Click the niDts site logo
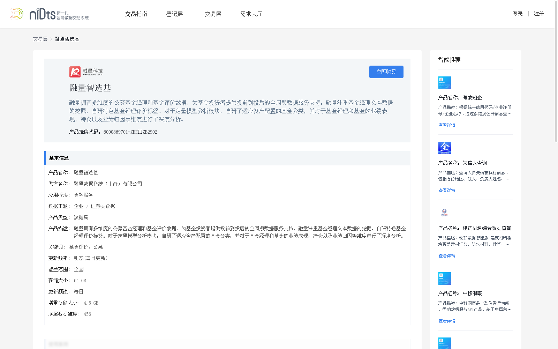The height and width of the screenshot is (349, 558). [50, 14]
